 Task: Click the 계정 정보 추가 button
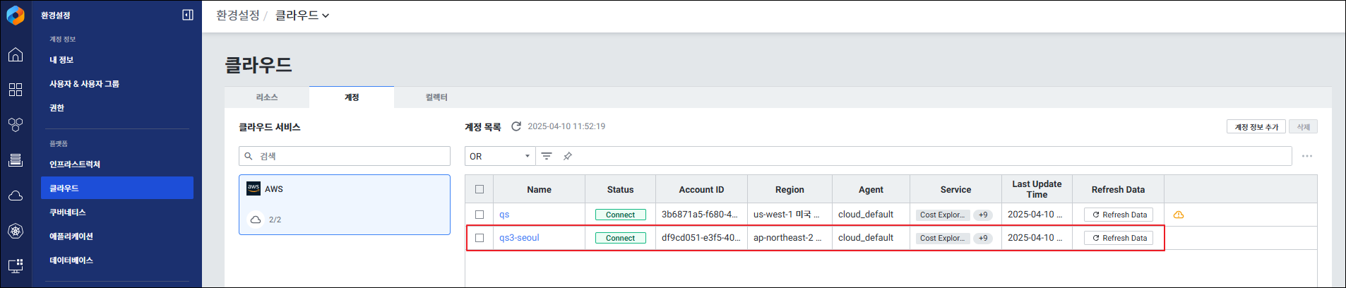coord(1256,127)
